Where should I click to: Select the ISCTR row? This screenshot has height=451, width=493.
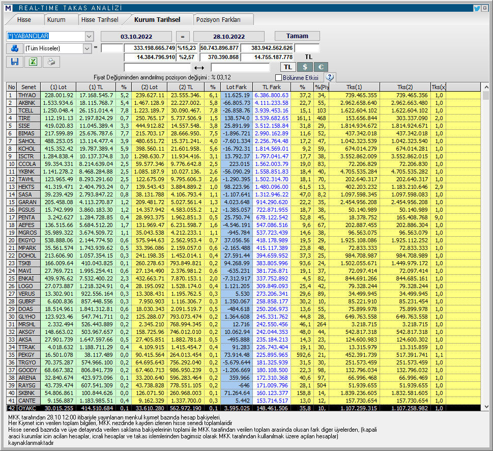243,156
